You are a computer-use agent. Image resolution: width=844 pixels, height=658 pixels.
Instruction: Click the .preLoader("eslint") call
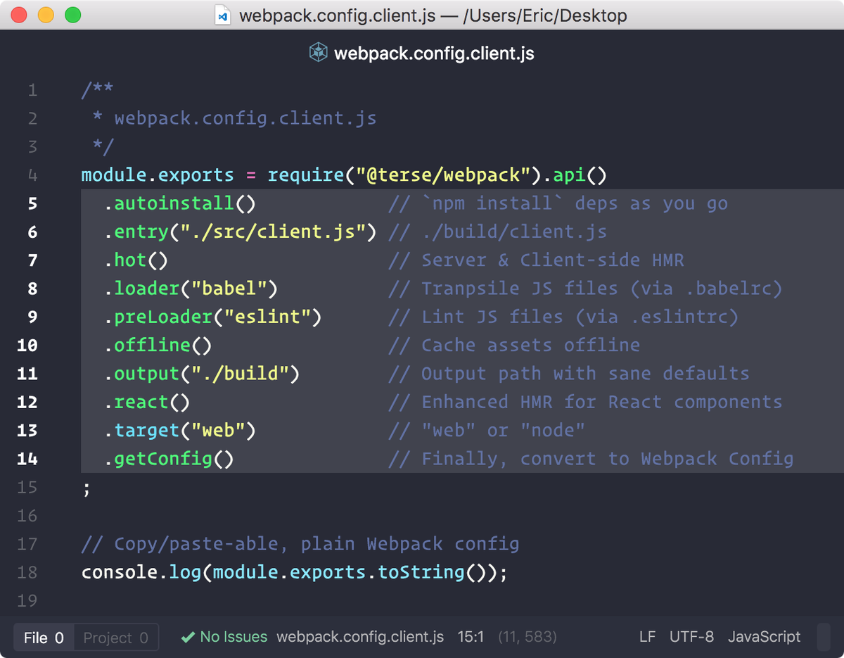pyautogui.click(x=212, y=317)
